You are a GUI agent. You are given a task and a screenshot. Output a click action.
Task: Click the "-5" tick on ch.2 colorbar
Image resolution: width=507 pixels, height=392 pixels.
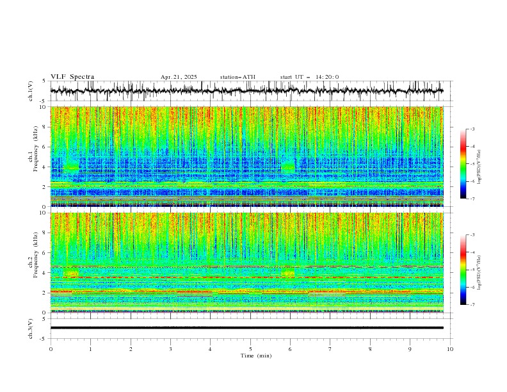(472, 270)
